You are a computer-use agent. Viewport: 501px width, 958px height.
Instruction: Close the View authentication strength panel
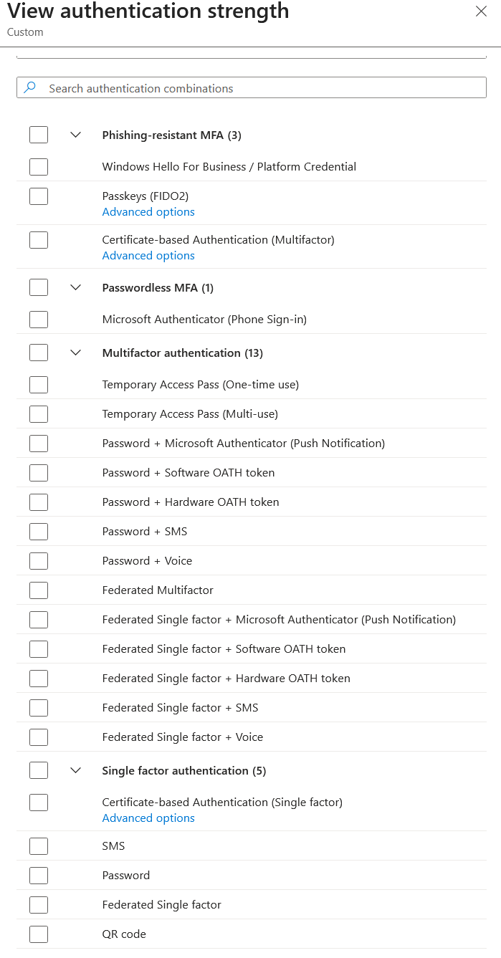(x=481, y=11)
